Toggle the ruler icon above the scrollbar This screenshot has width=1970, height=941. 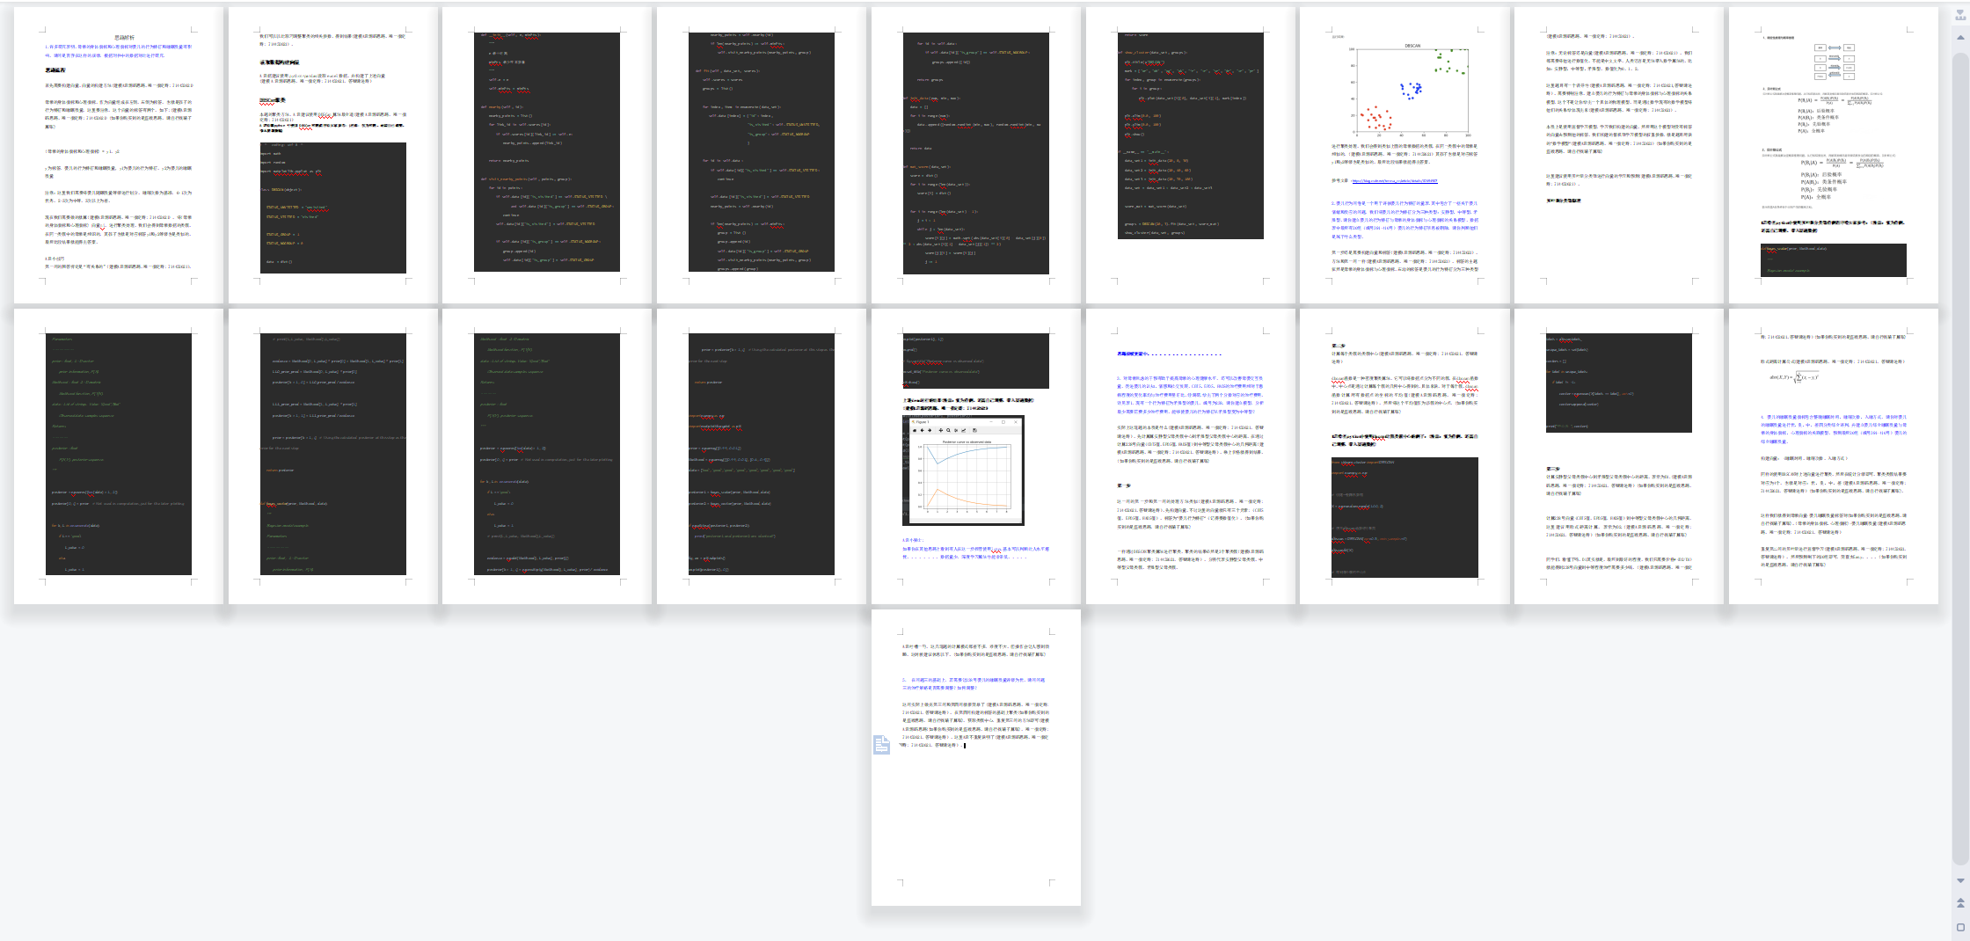pyautogui.click(x=1960, y=17)
